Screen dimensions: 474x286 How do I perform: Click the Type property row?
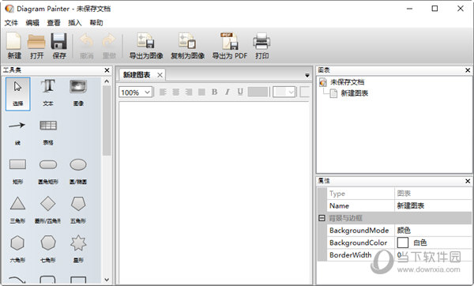399,194
